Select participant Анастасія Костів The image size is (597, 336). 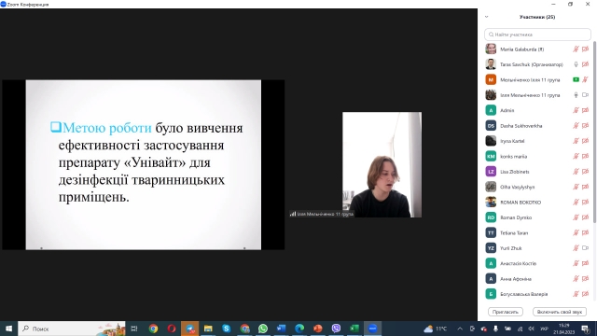[x=537, y=263]
